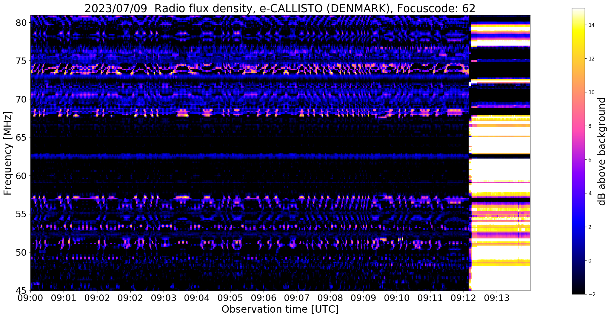Click the gradient colorbar beside the spectrogram
611x318 pixels.
tap(578, 151)
